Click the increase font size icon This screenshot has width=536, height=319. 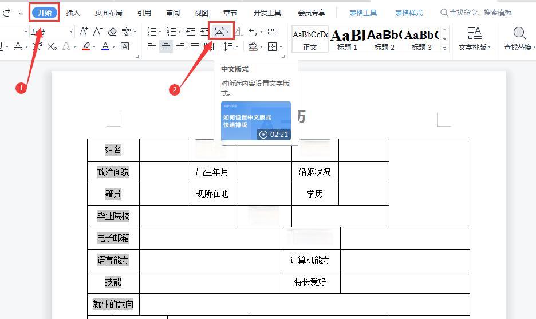point(84,31)
